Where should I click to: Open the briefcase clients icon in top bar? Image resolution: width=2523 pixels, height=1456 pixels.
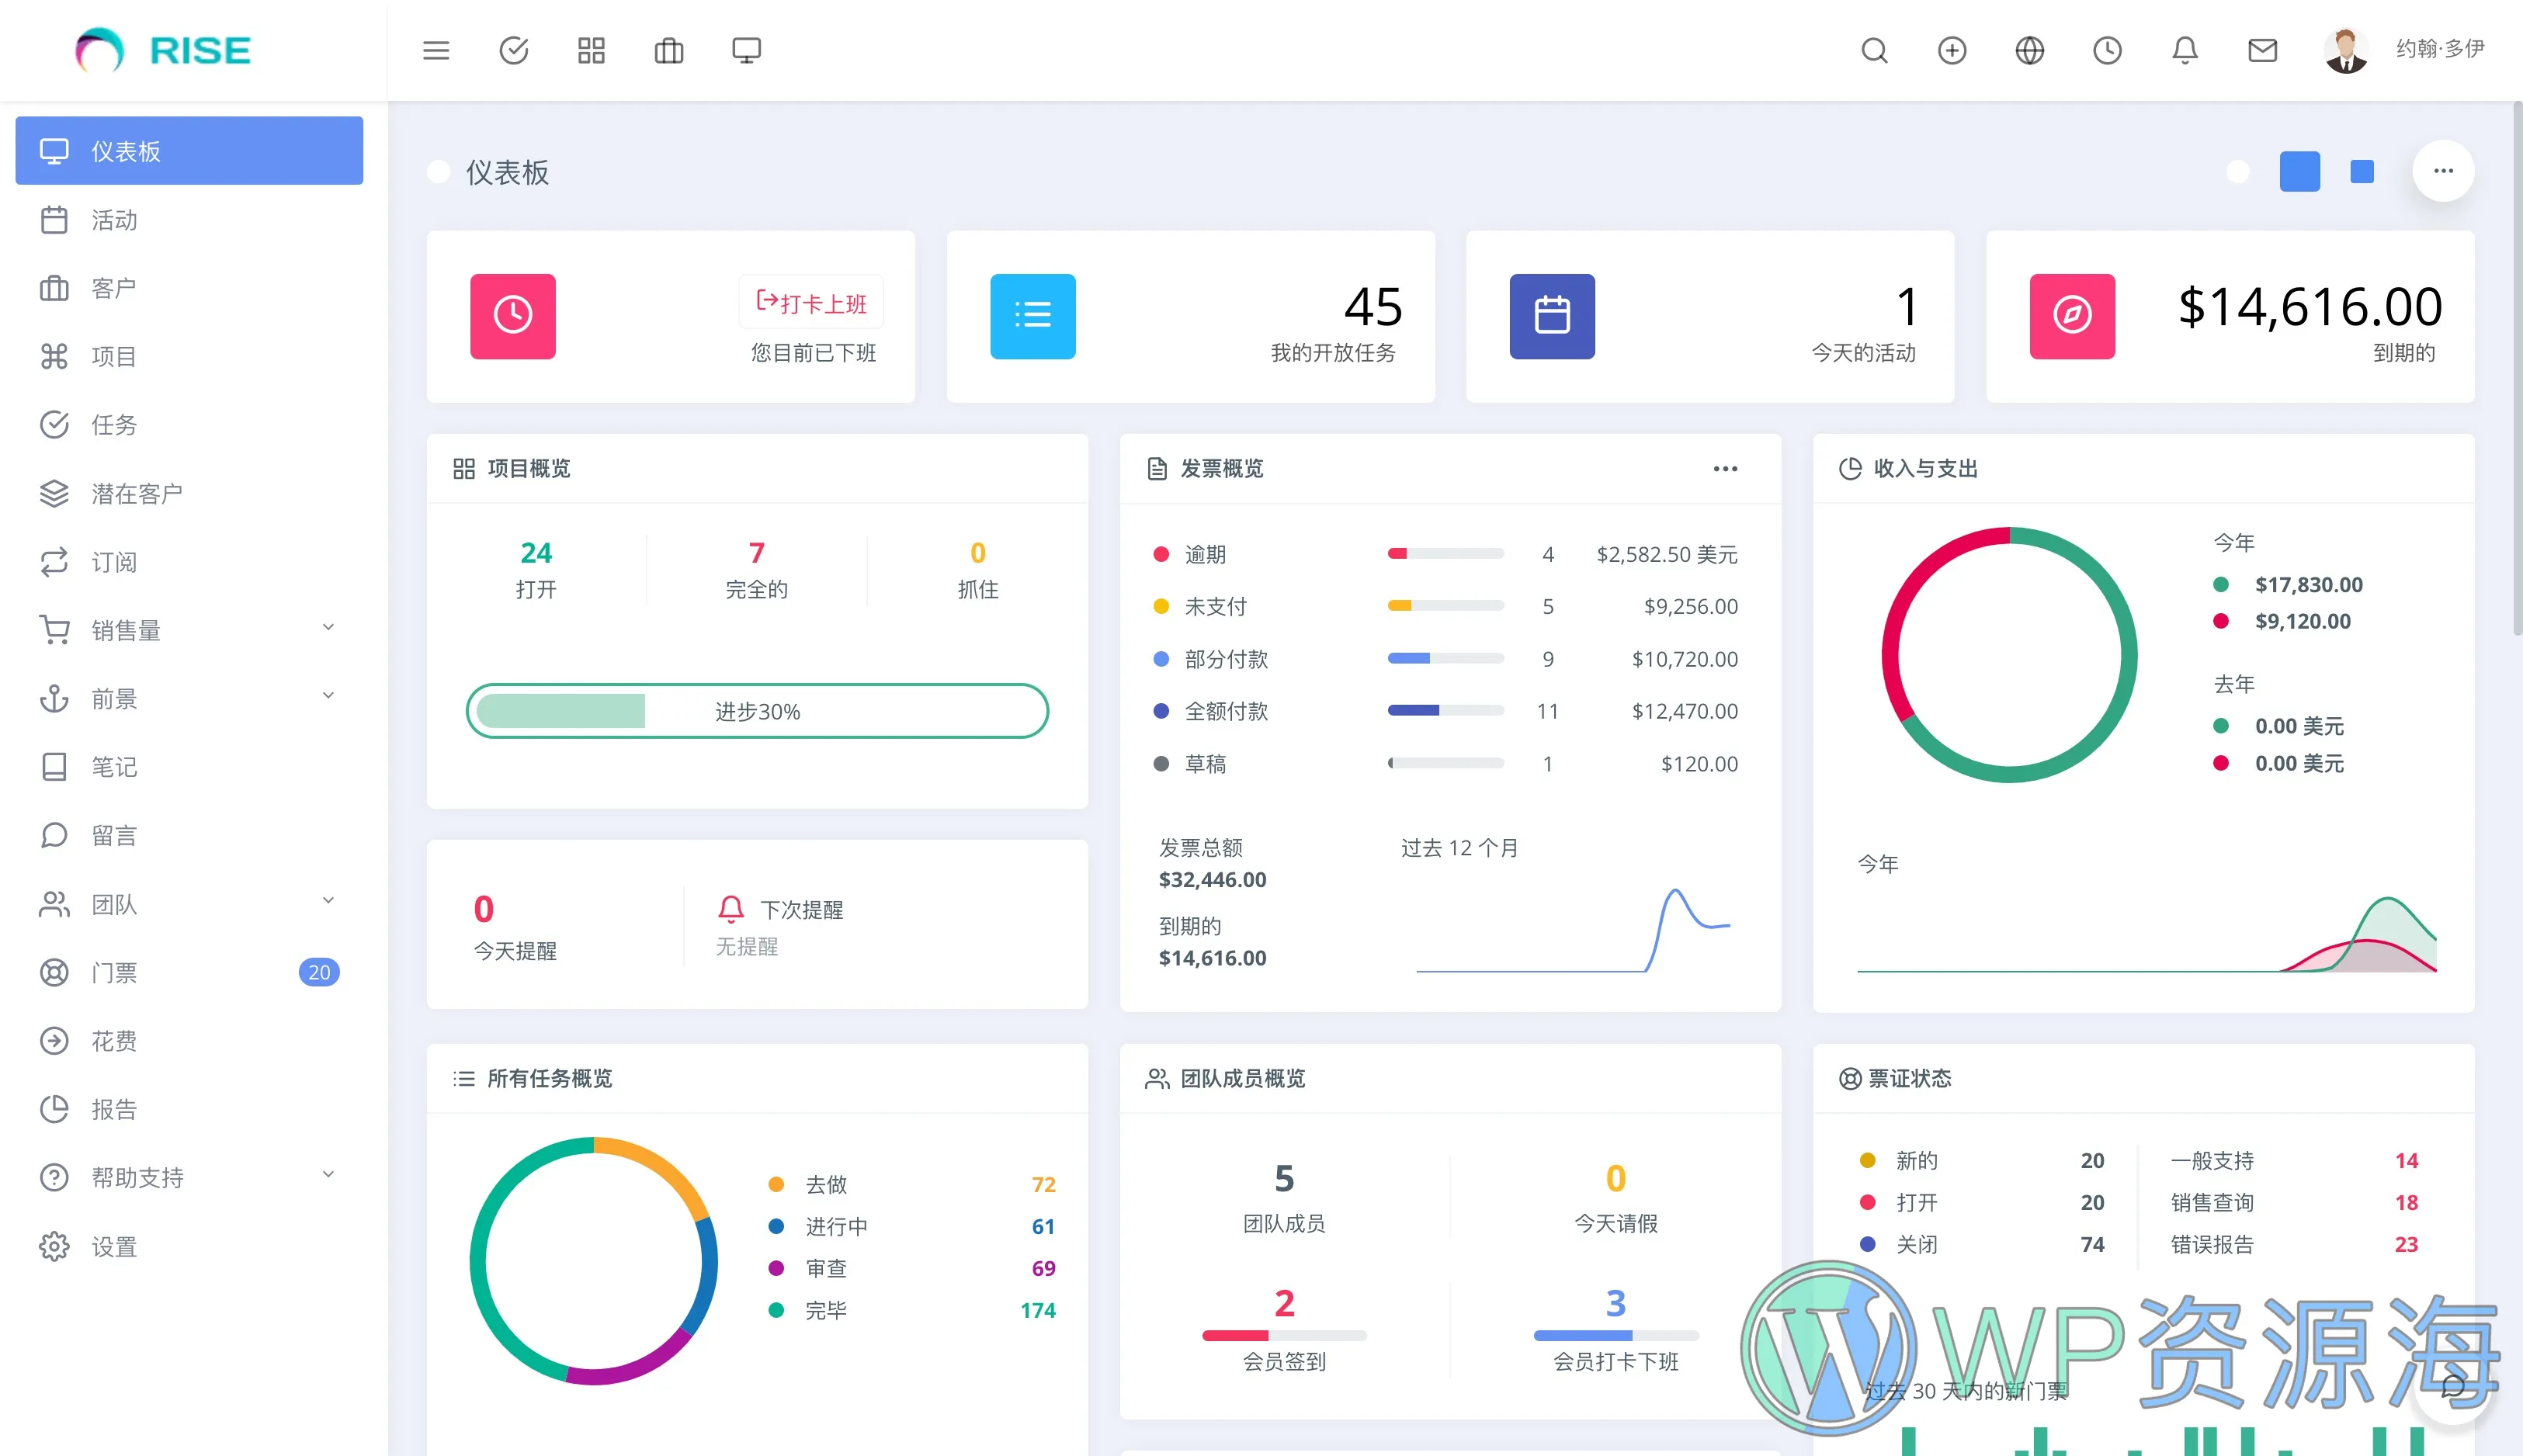click(669, 50)
